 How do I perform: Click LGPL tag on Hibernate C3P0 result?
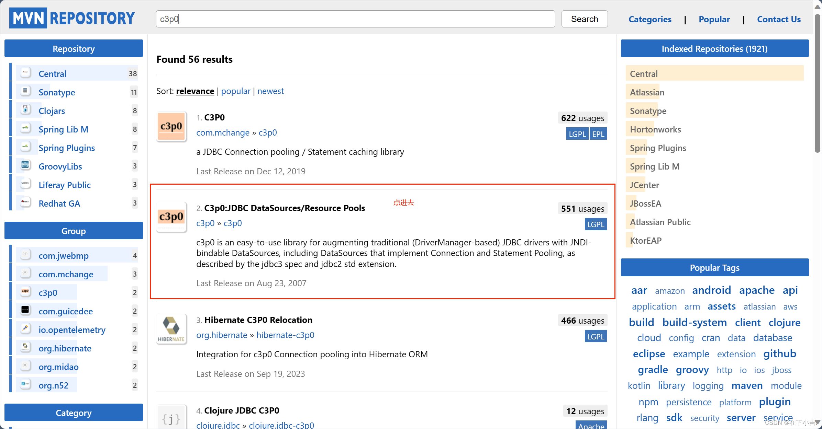click(x=596, y=336)
